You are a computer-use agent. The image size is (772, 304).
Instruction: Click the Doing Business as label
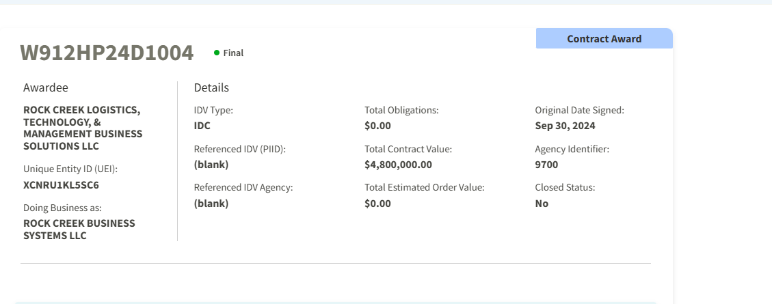pyautogui.click(x=62, y=208)
